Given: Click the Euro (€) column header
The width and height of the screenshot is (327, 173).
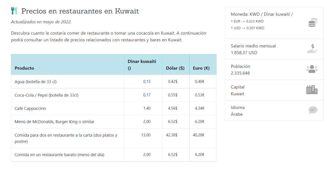Looking at the screenshot, I should [201, 68].
